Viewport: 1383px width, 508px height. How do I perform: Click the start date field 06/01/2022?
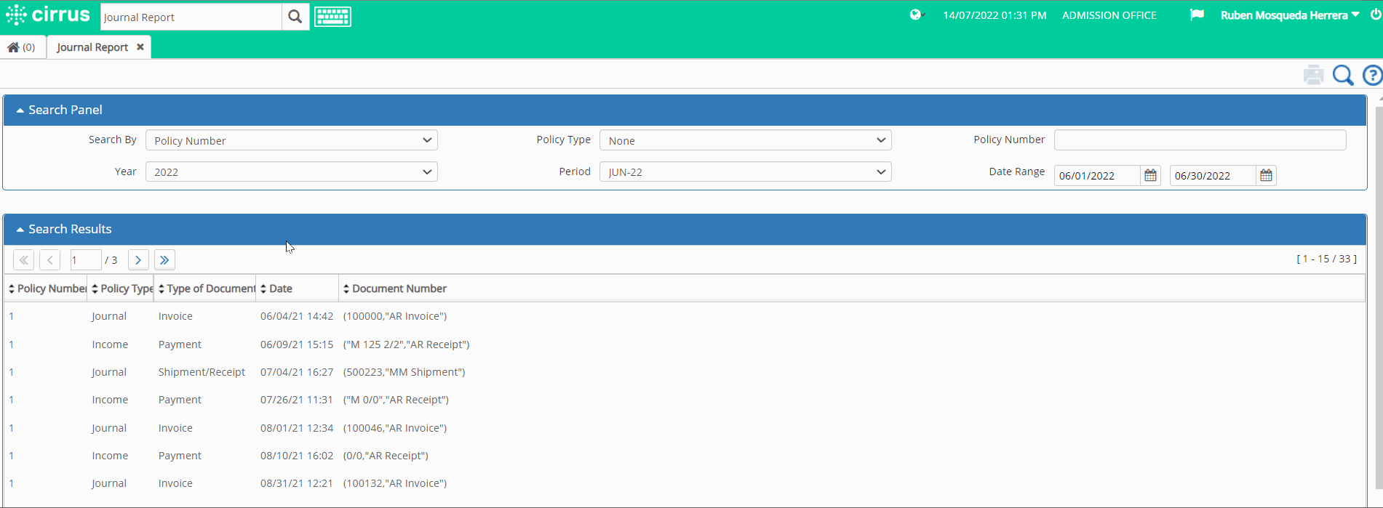[1097, 175]
